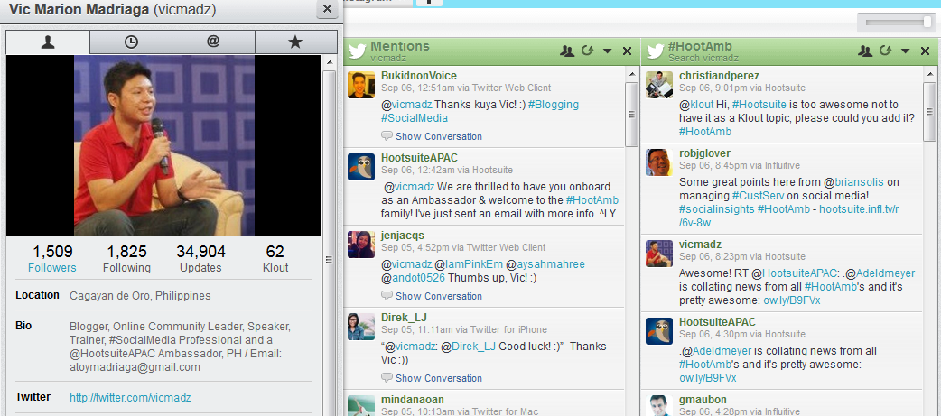Screen dimensions: 941x416
Task: Open the profile person tab
Action: point(48,42)
